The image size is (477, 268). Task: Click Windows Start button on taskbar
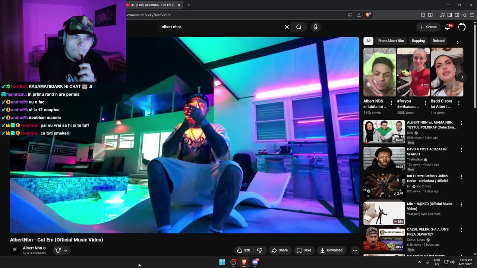click(x=222, y=262)
